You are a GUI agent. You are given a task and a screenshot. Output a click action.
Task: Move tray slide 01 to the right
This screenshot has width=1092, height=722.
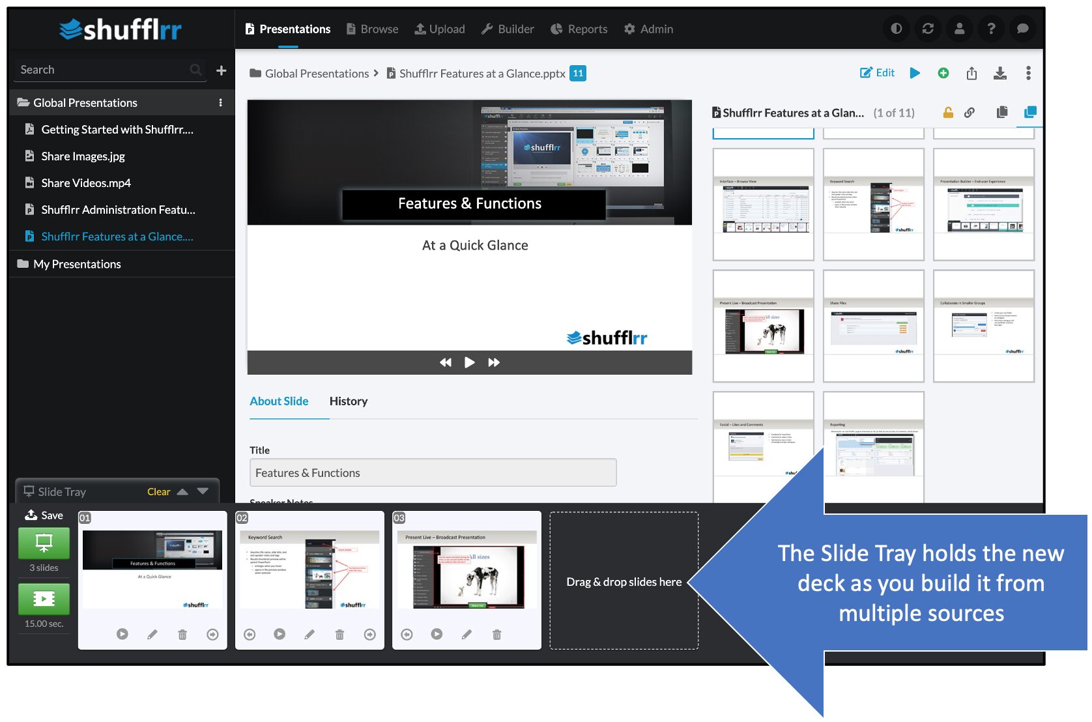click(x=212, y=634)
